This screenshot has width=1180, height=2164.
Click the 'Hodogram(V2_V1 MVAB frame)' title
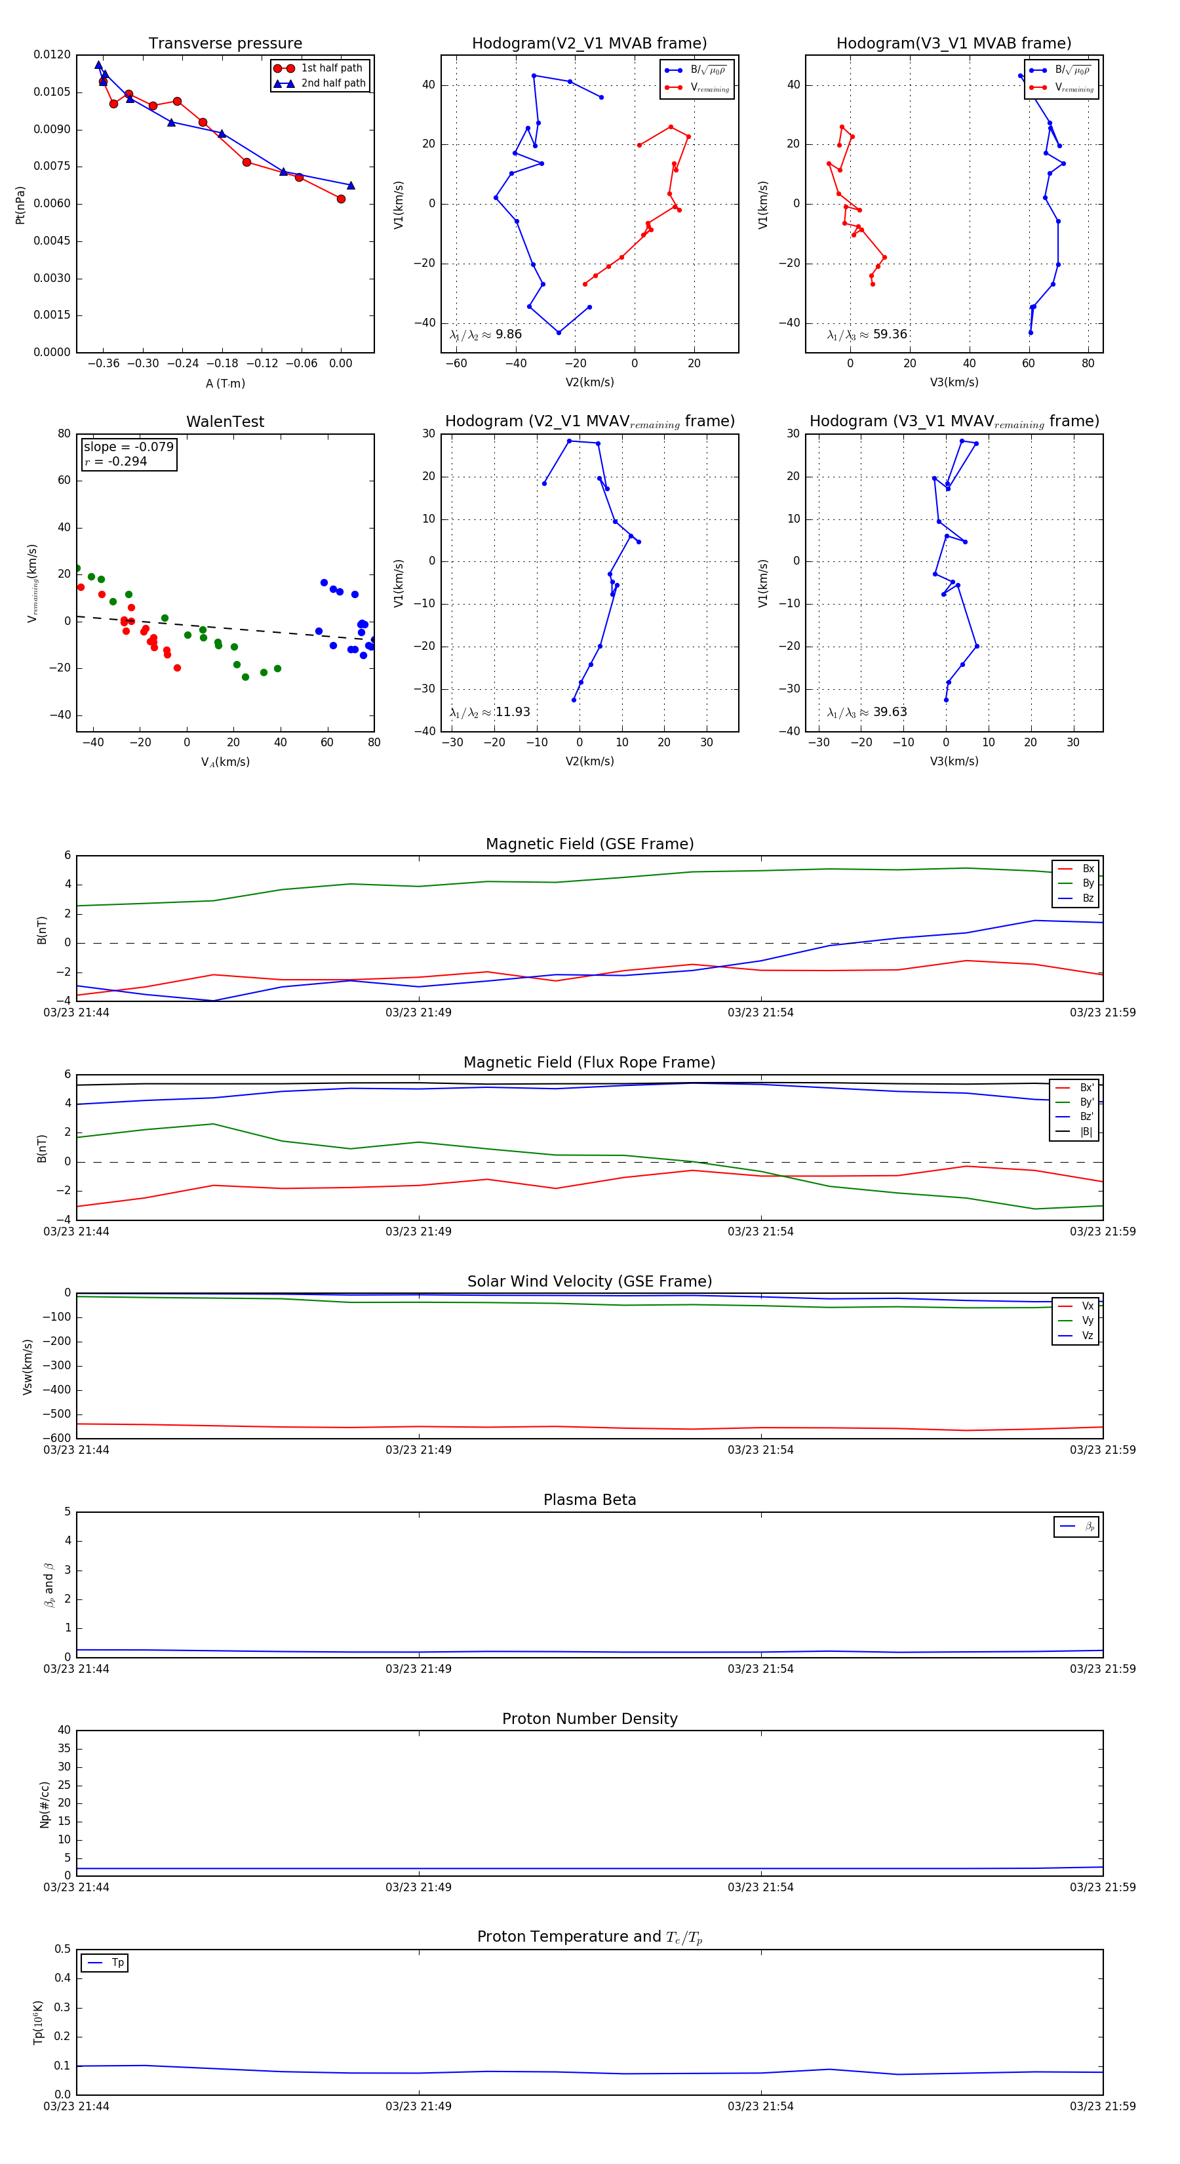[589, 44]
